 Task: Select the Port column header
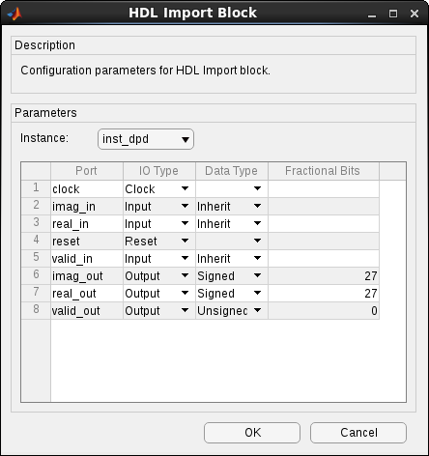pos(87,171)
